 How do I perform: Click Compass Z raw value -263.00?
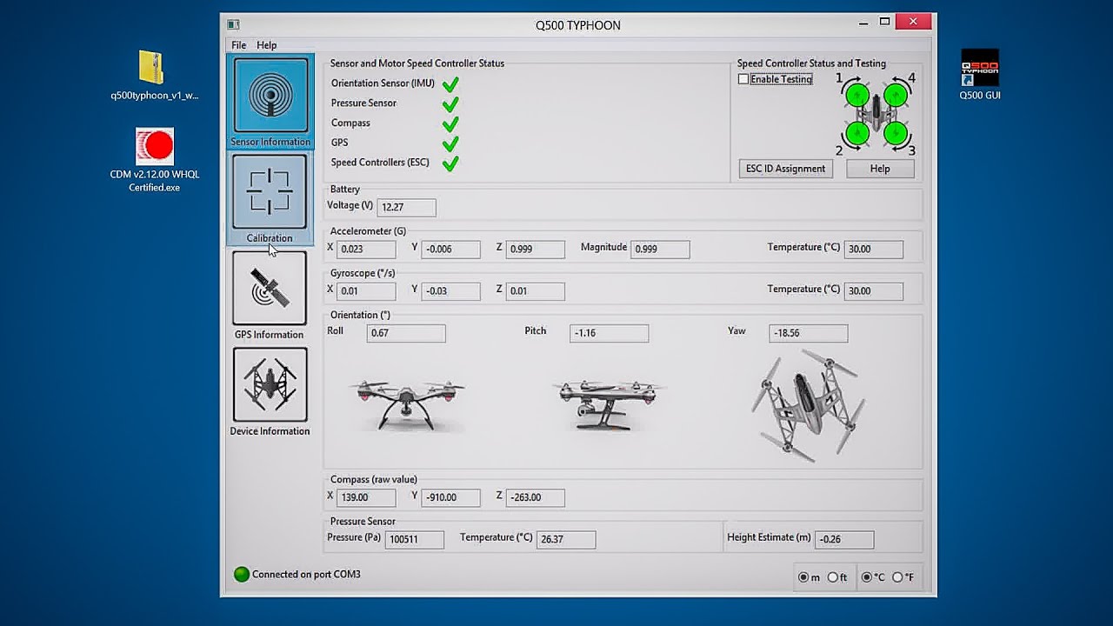[536, 498]
